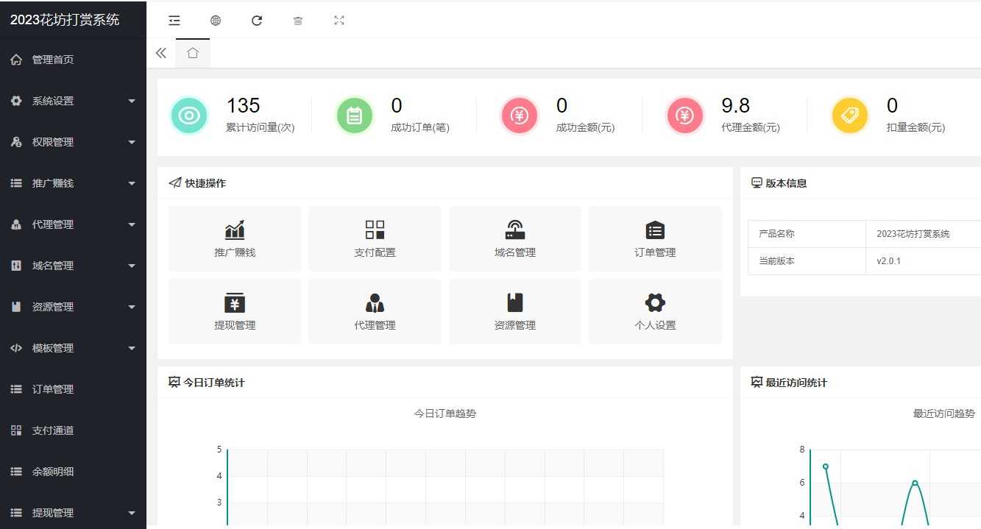Screen dimensions: 981x529
Task: Click the eye icon for 累计访问量
Action: coord(189,116)
